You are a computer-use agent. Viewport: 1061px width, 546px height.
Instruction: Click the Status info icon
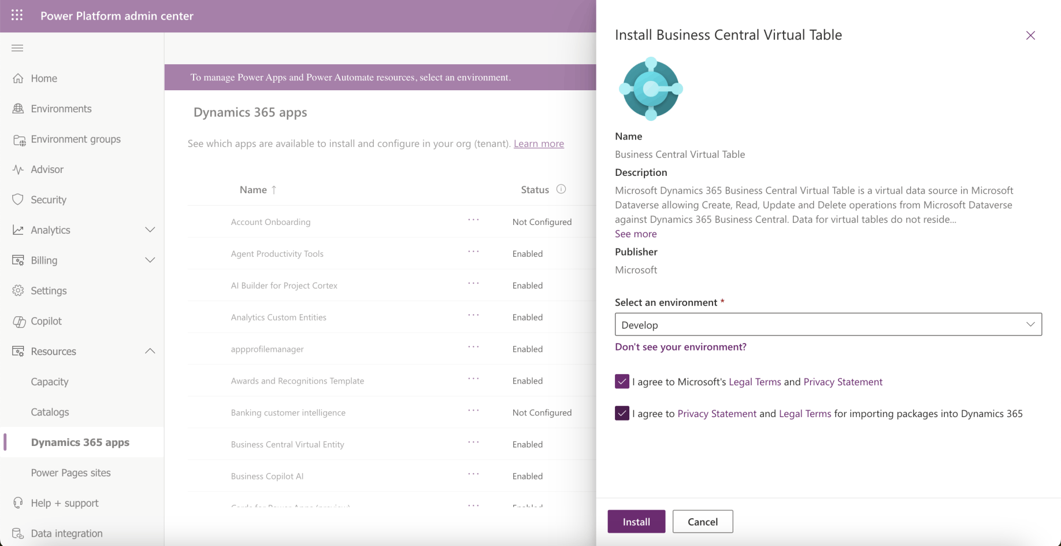[x=561, y=189]
